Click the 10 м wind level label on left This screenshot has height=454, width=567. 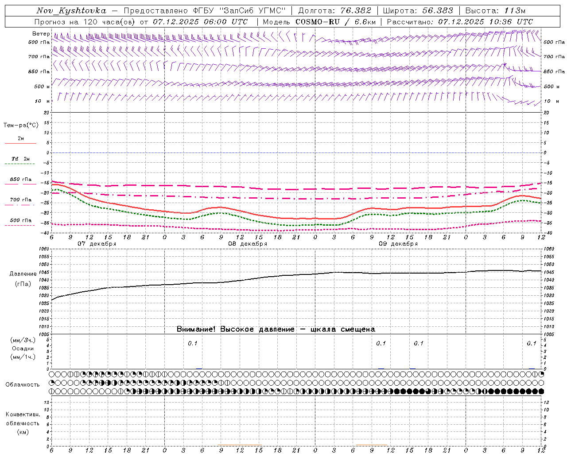click(x=42, y=101)
